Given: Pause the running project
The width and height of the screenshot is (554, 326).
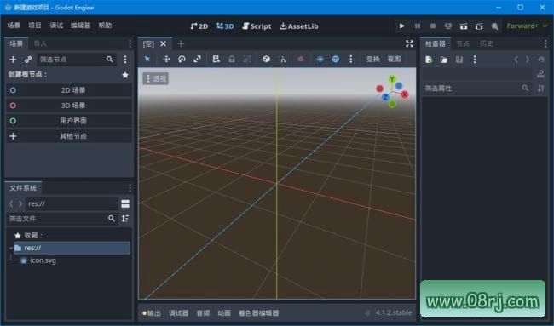Looking at the screenshot, I should tap(418, 26).
